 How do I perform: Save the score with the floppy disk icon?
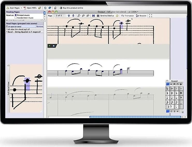tap(94, 16)
